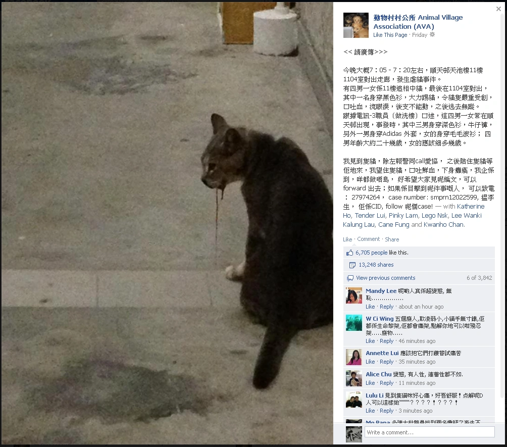
Task: Click the Share link under the post
Action: tap(392, 239)
